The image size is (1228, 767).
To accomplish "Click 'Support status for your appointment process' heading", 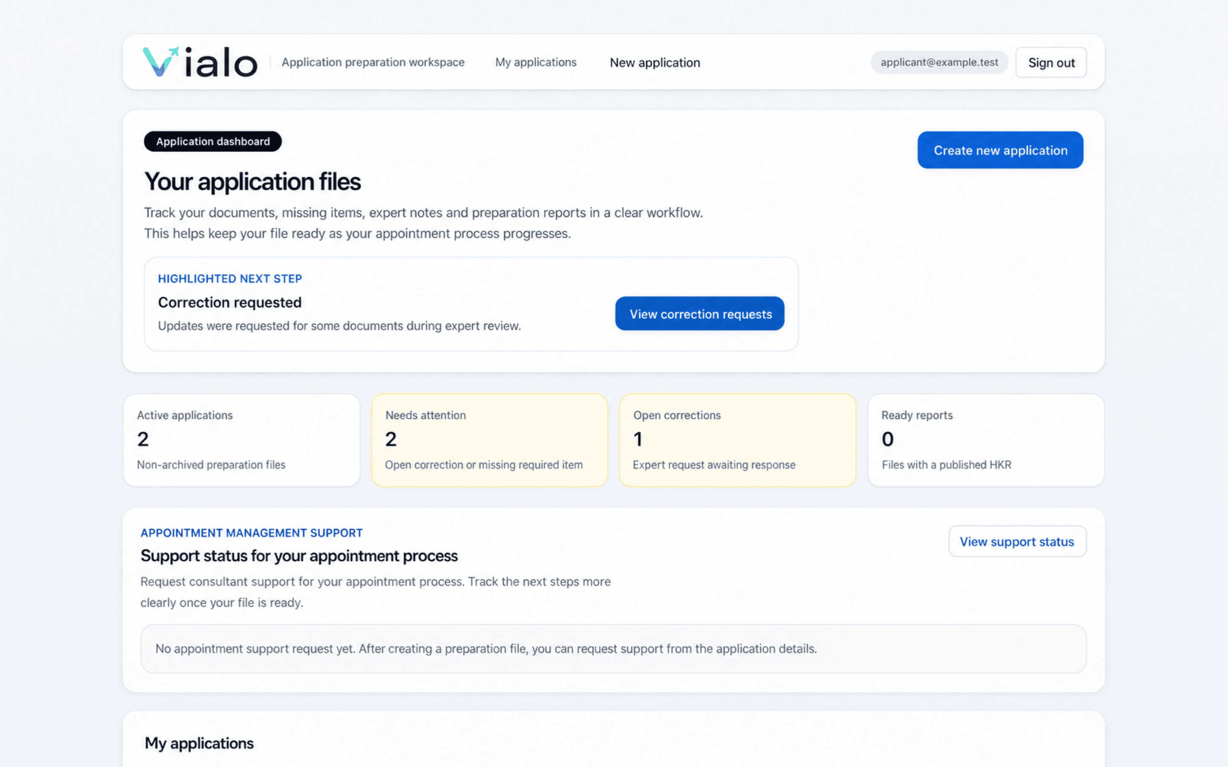I will 299,556.
